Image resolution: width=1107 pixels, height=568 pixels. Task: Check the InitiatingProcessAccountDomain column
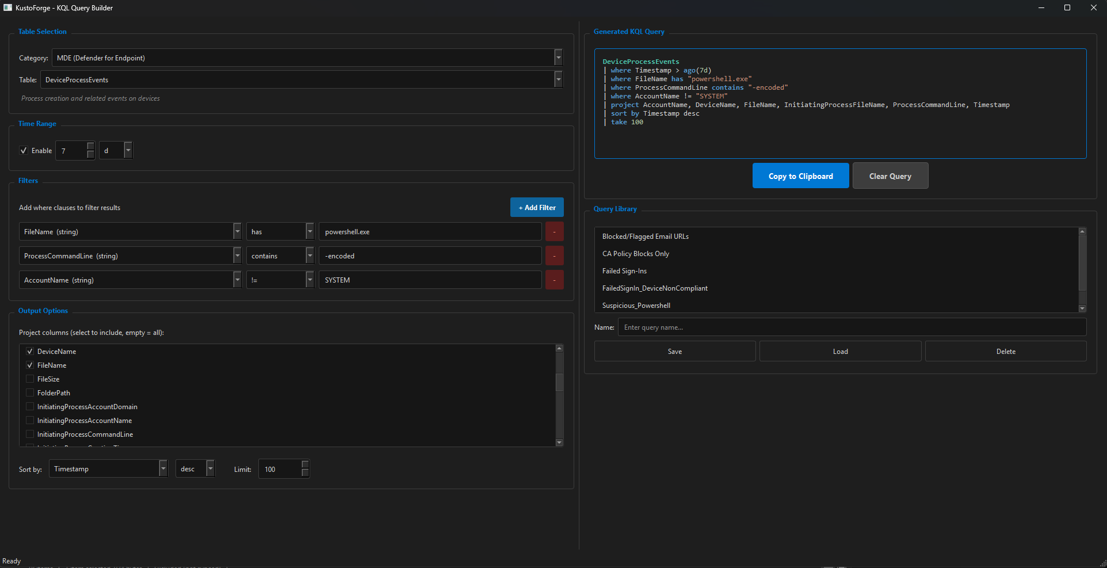(x=30, y=406)
